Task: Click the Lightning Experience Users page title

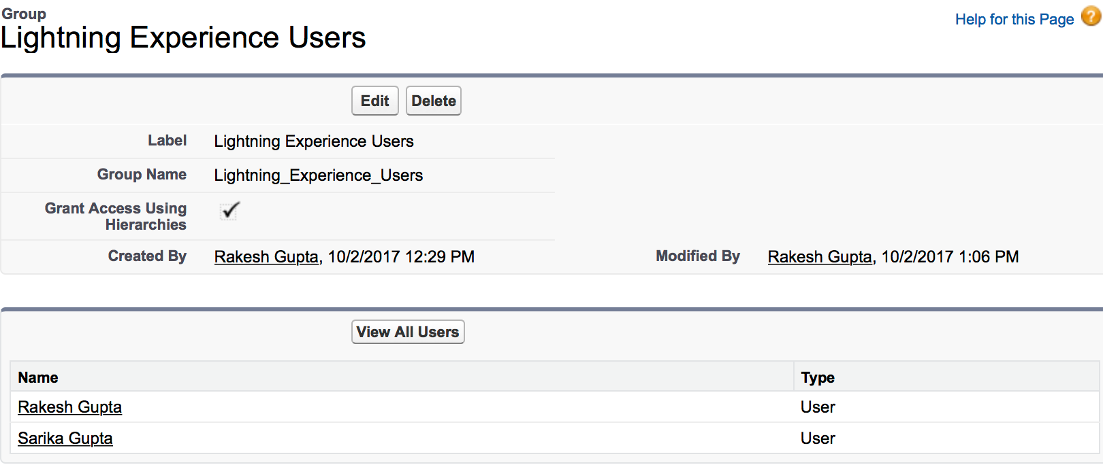Action: coord(183,37)
